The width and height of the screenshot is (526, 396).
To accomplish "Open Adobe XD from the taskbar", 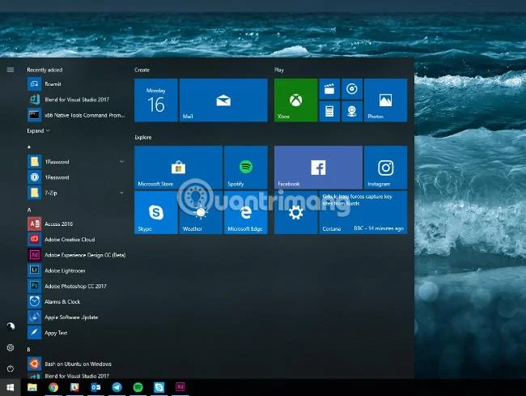I will click(x=180, y=387).
